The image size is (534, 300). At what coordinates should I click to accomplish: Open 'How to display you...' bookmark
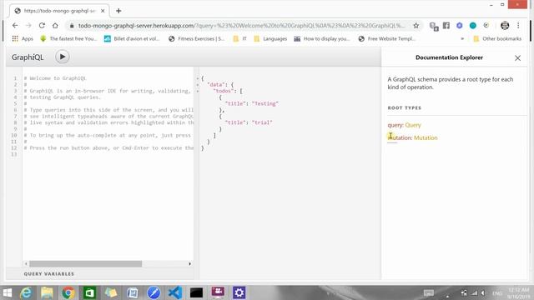[x=322, y=39]
